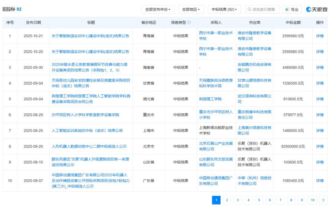Open supplier 上海美兴信息科技有限公司
This screenshot has width=331, height=206.
(x=254, y=130)
